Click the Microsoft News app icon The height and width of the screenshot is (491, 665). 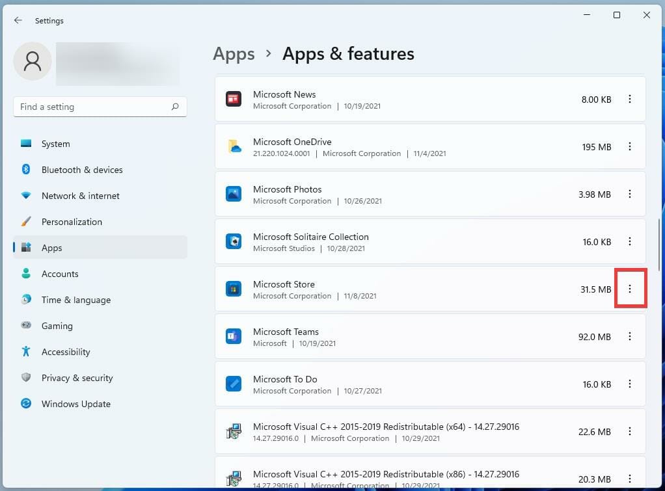click(234, 99)
